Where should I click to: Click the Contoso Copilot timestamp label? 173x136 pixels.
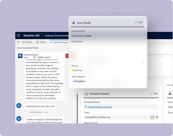point(39,112)
